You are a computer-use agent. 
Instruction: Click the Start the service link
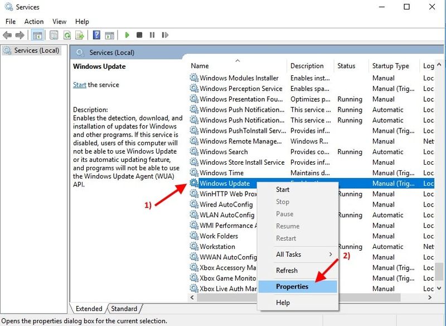tap(80, 85)
